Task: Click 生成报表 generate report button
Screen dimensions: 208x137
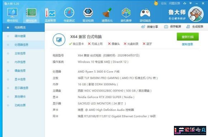Action: click(195, 27)
